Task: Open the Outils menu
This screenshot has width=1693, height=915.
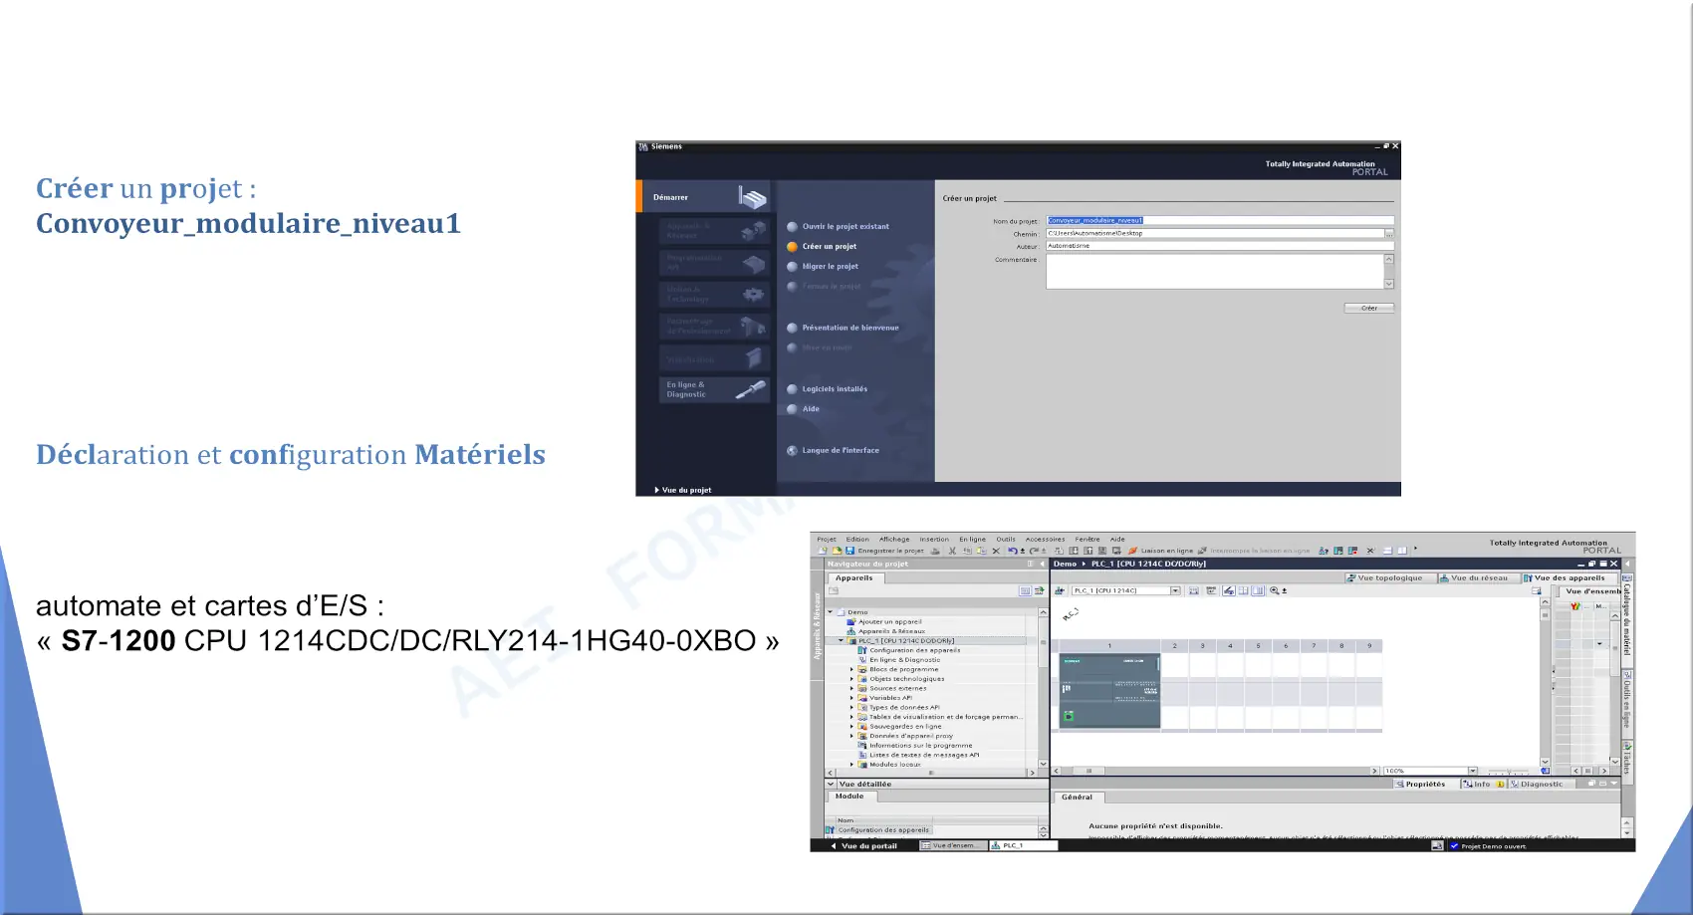Action: point(1006,539)
